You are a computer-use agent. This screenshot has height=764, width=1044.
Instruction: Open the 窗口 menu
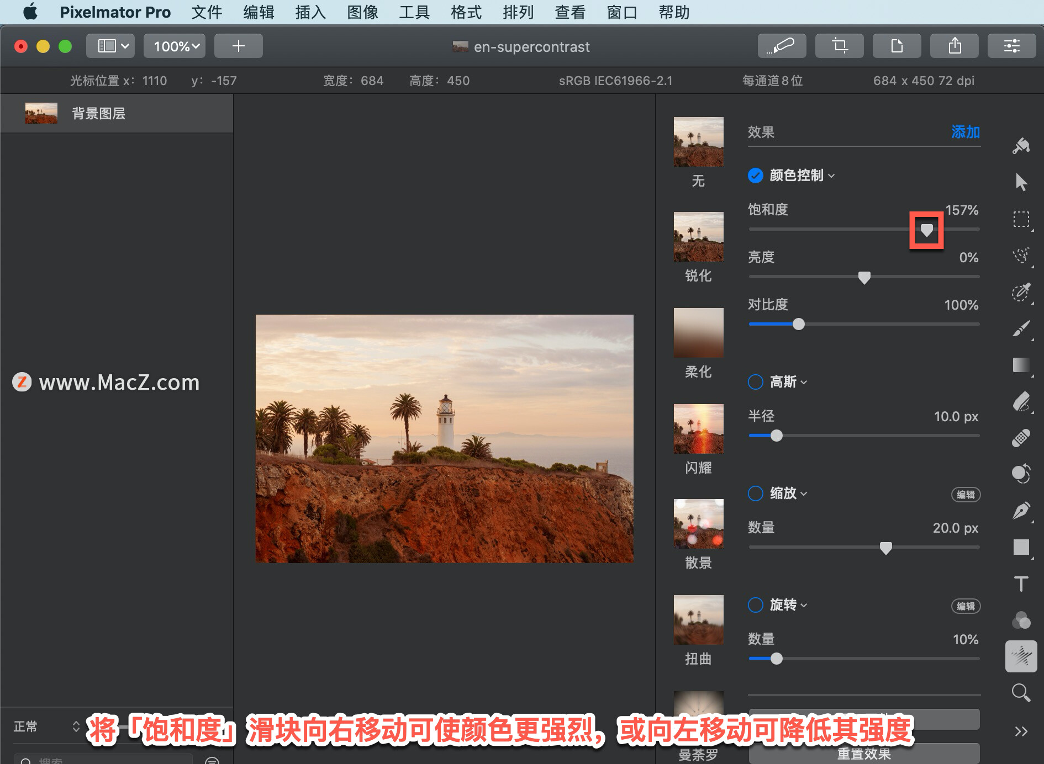click(622, 12)
